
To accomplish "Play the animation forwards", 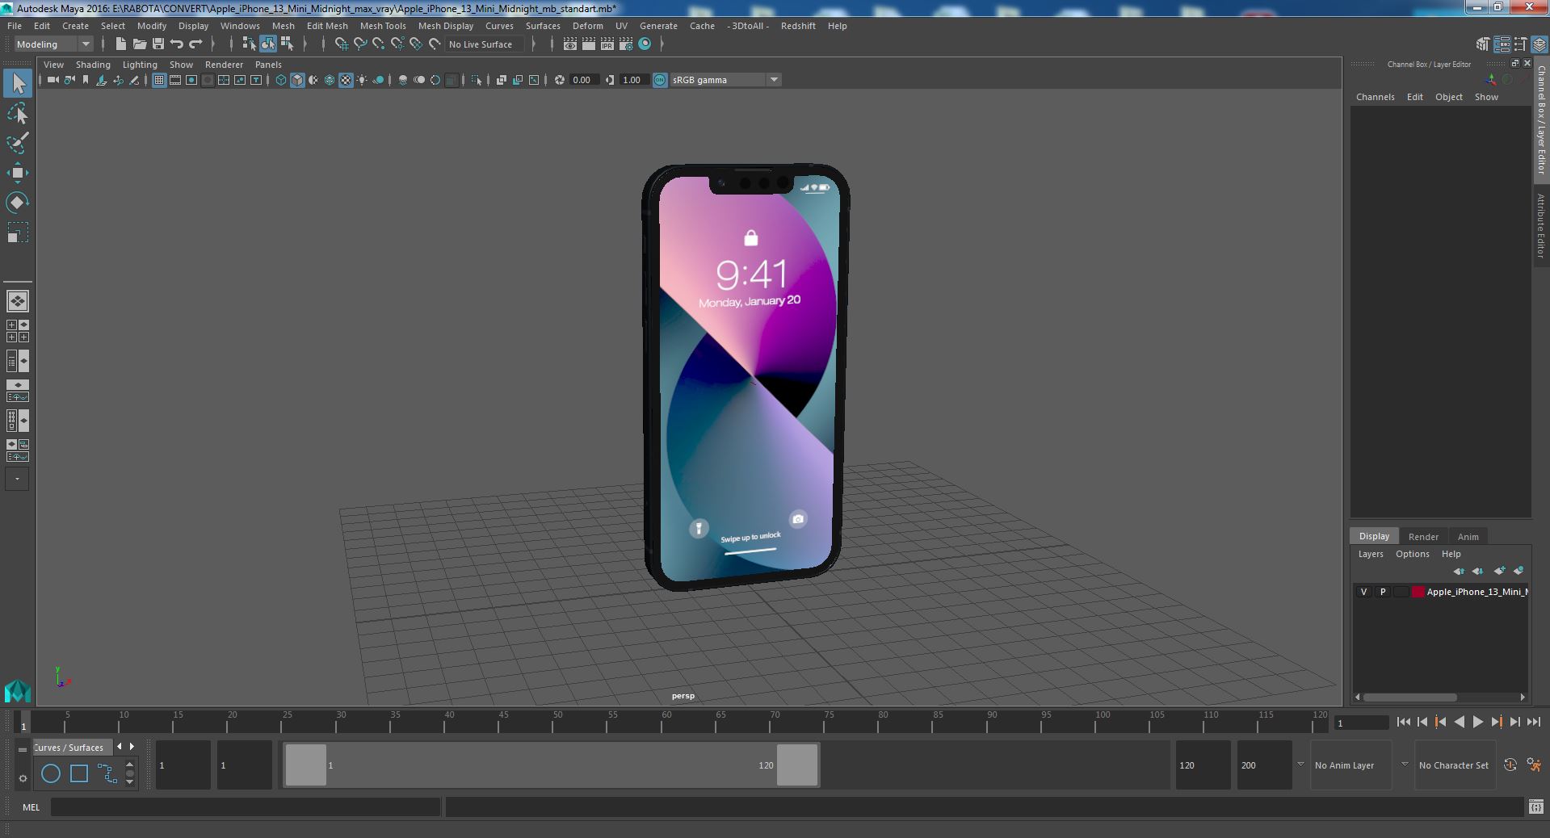I will 1478,723.
